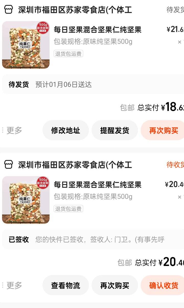The width and height of the screenshot is (184, 308).
Task: Tap 再次购买 on the 待发货 order
Action: pyautogui.click(x=163, y=130)
